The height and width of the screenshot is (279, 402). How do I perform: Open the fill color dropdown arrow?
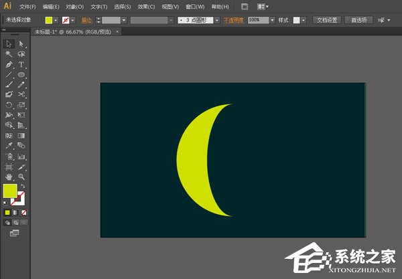tap(56, 20)
